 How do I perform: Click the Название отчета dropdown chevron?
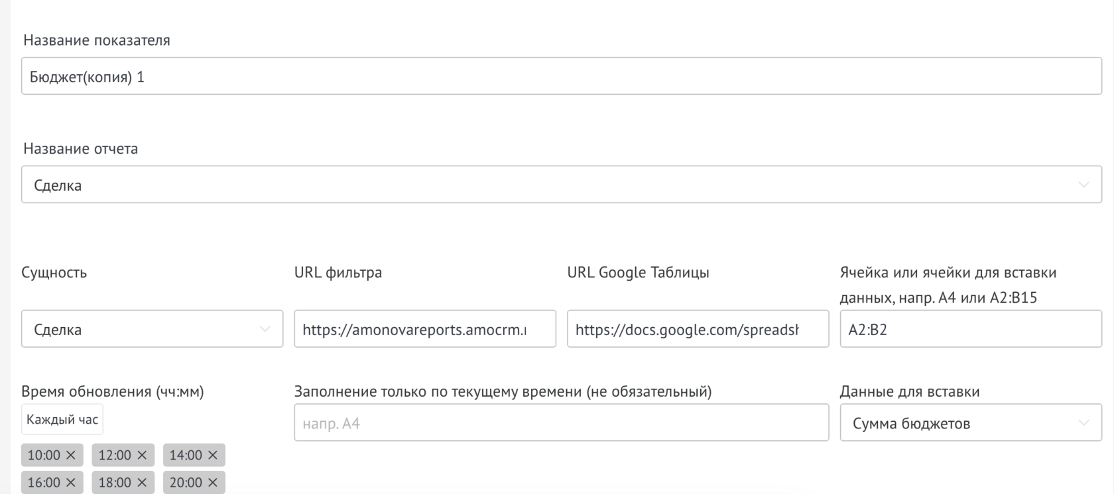click(1083, 185)
